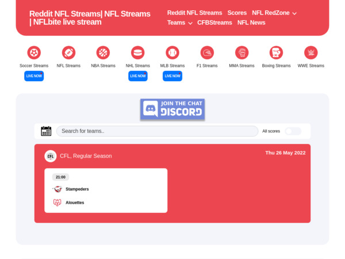Click the F1 Streams text label
Viewport: 345px width, 259px height.
(x=207, y=66)
